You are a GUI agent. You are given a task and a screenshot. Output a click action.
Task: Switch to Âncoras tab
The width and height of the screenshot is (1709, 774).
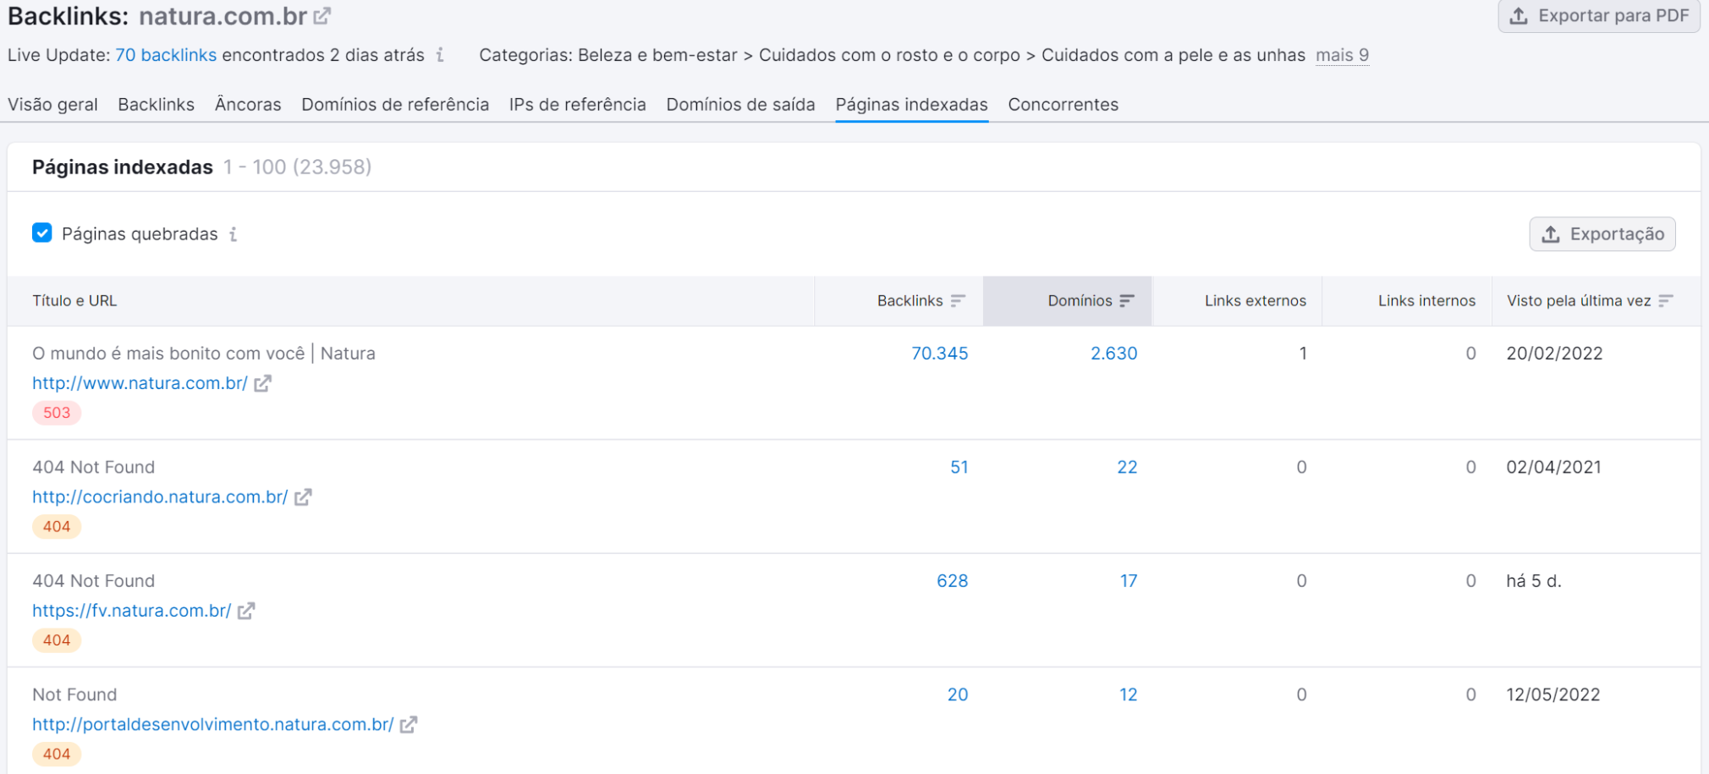pos(248,104)
